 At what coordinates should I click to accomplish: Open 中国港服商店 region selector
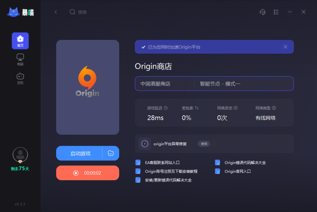click(x=155, y=84)
